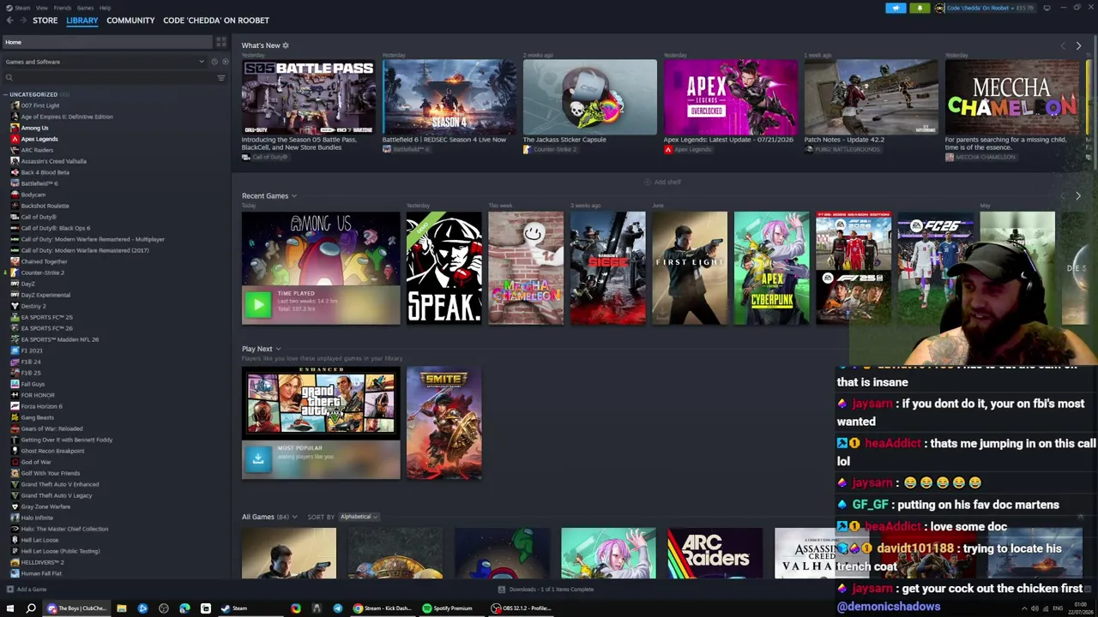
Task: Install Grand Theft Auto V via download button
Action: click(x=257, y=458)
